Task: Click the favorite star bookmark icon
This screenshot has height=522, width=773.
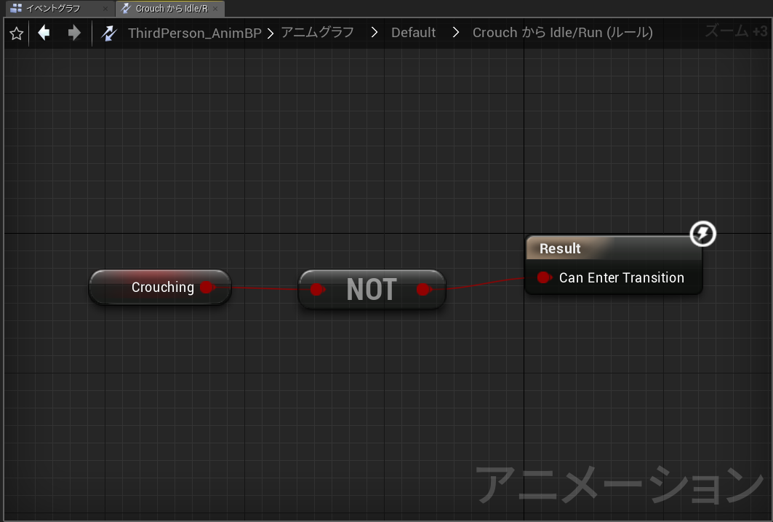Action: (16, 33)
